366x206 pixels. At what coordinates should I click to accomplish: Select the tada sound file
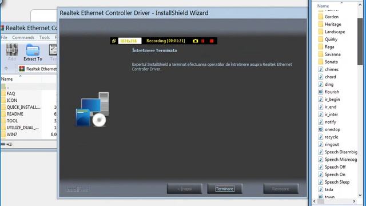tap(329, 189)
